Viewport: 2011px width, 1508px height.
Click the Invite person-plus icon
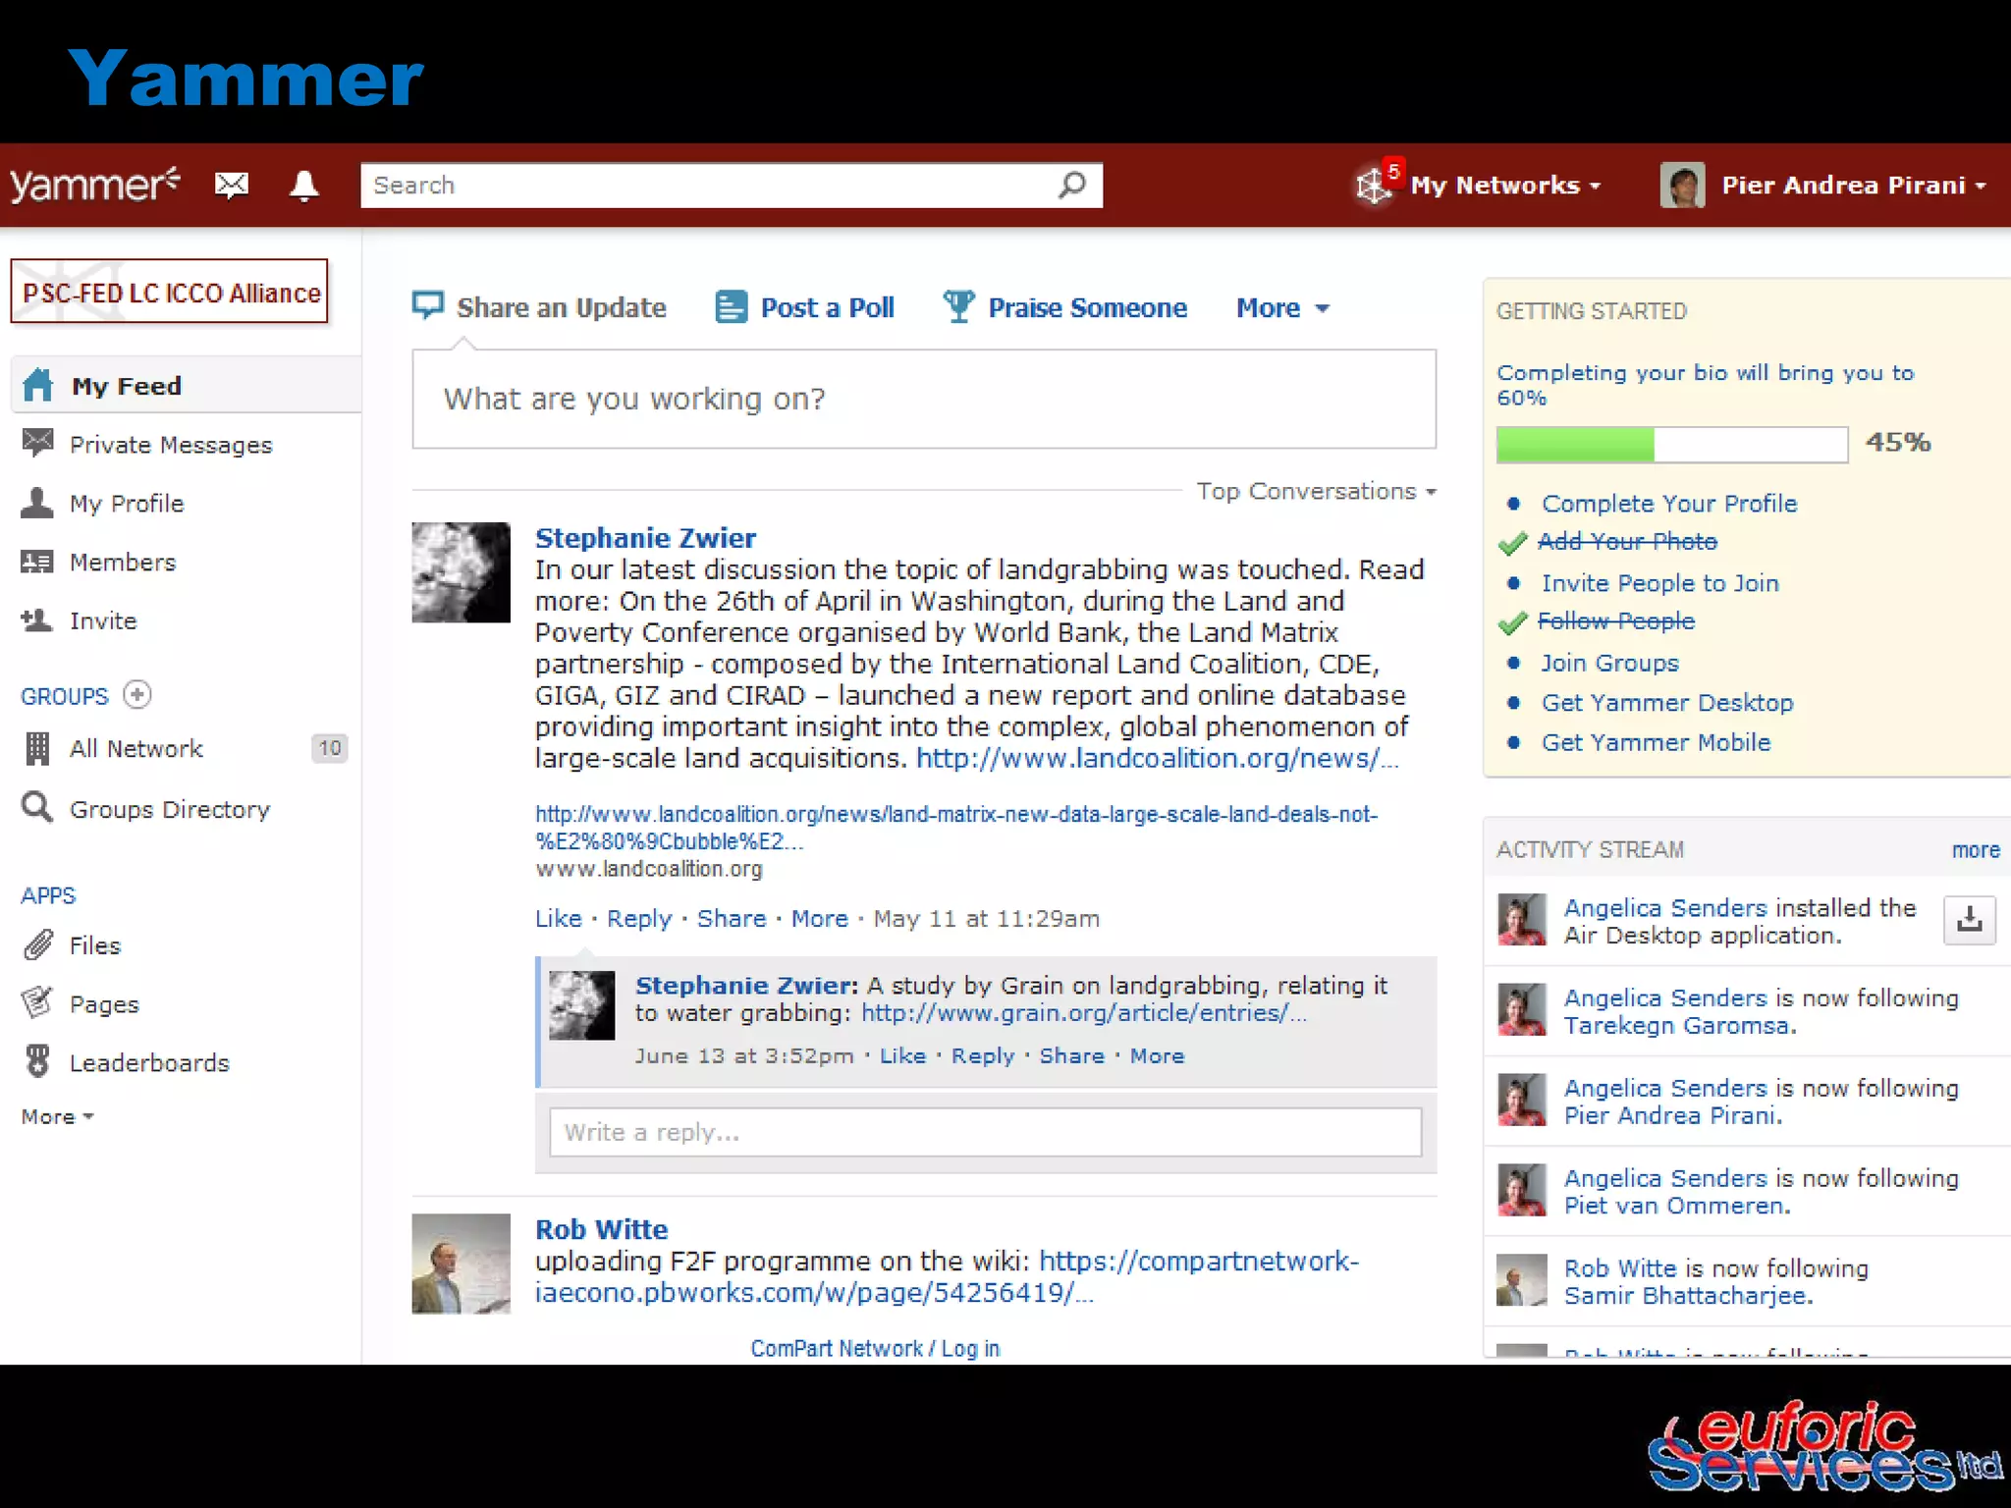[x=37, y=620]
